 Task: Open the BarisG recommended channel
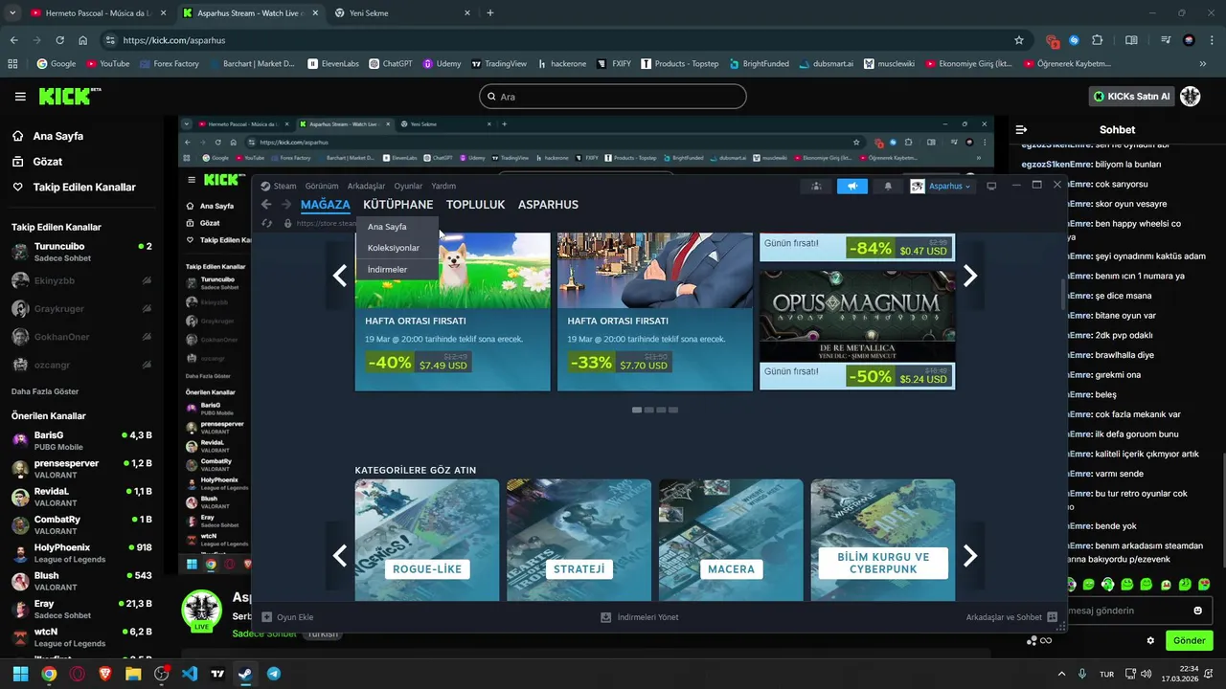(81, 440)
